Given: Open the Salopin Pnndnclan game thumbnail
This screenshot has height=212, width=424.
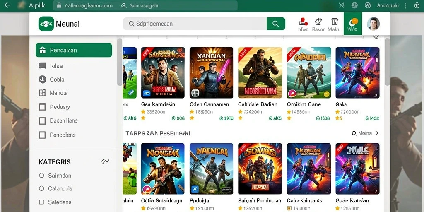Looking at the screenshot, I should click(260, 169).
